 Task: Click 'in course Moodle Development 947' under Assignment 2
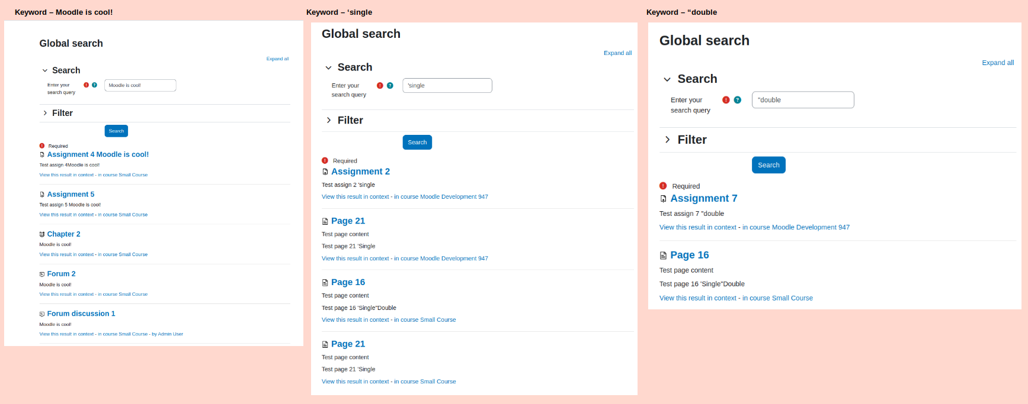(x=441, y=197)
